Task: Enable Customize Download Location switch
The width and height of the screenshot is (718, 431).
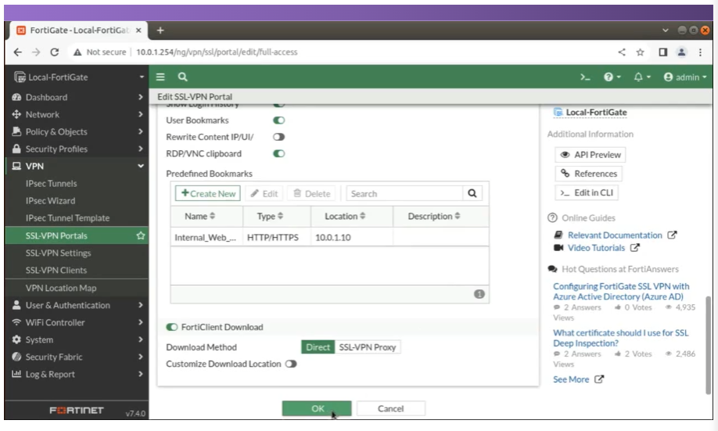Action: [x=291, y=364]
